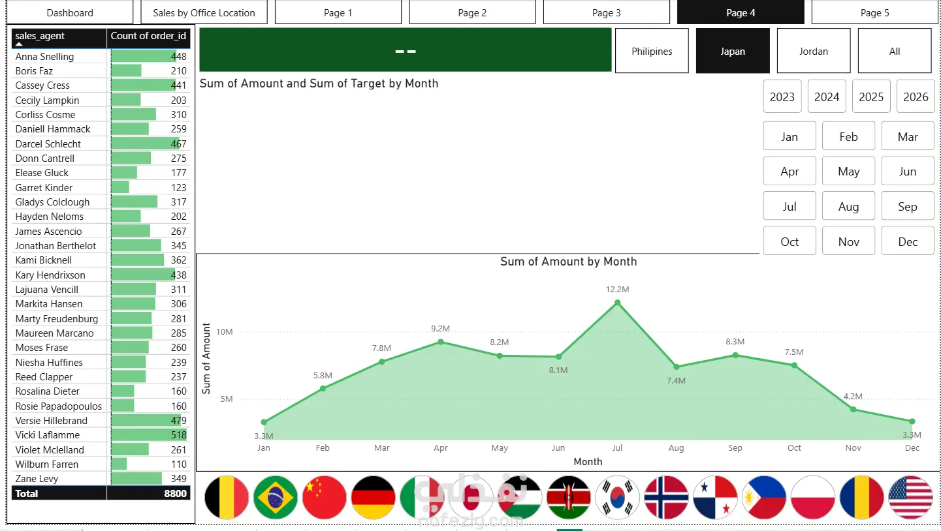Click Sum of Amount by Month title
Viewport: 941px width, 531px height.
[x=568, y=262]
